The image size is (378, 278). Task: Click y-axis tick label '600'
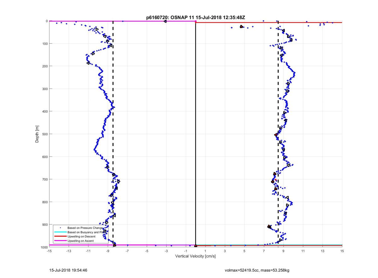pyautogui.click(x=45, y=157)
